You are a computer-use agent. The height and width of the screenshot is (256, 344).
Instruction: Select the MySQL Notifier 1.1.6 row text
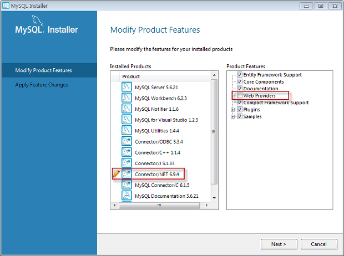point(156,109)
